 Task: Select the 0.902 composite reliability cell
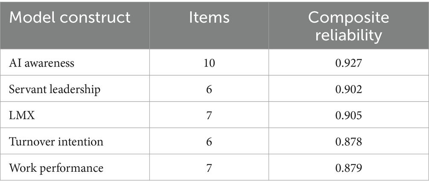[x=349, y=89]
